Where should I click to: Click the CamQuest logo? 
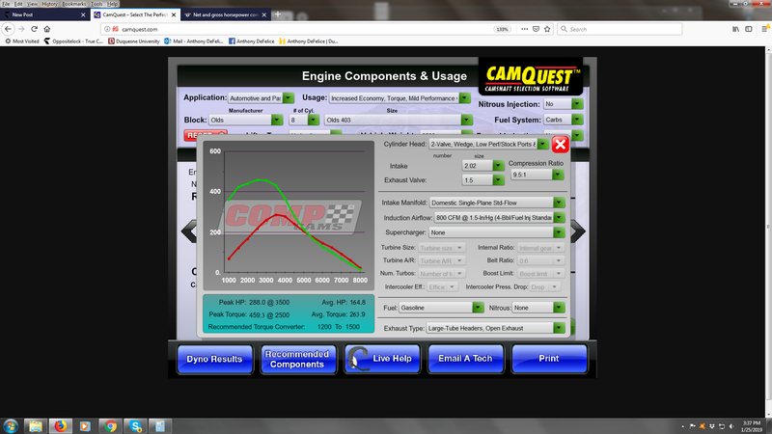pos(531,78)
